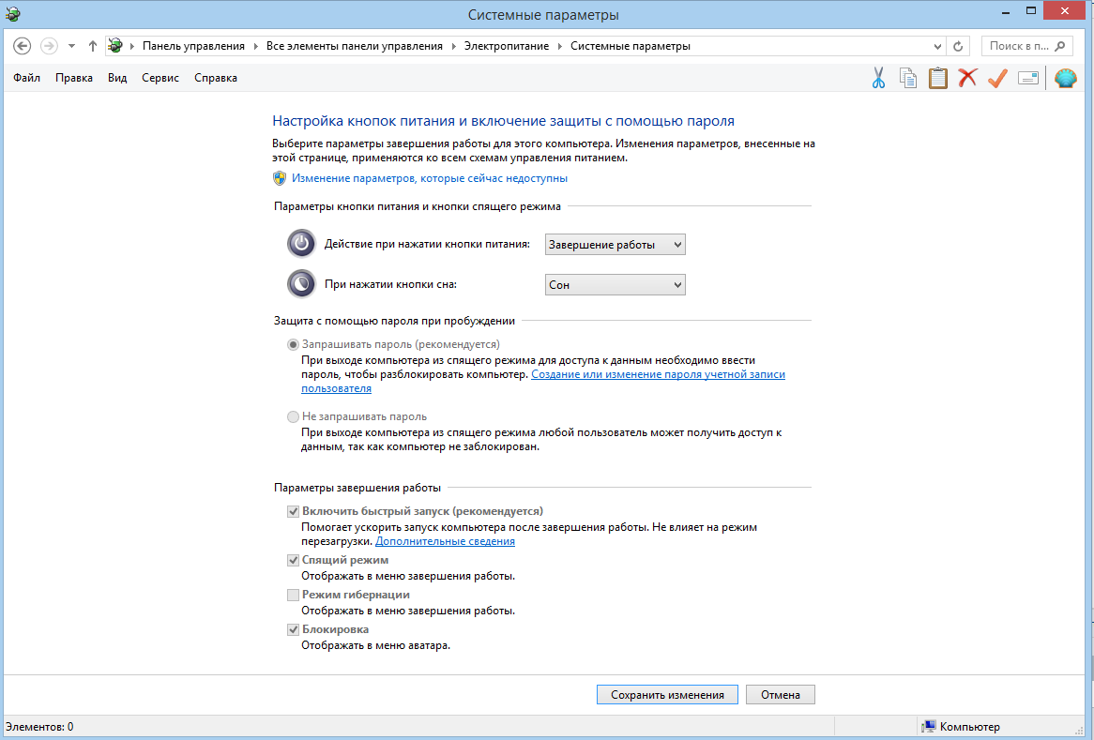Open the address bar history dropdown arrow
Viewport: 1094px width, 740px height.
click(938, 46)
